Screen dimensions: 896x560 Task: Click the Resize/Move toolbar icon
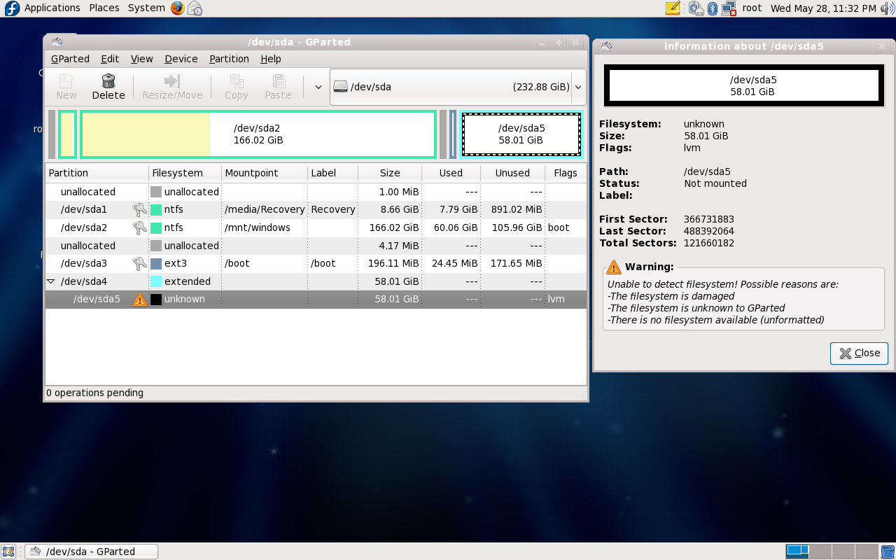(172, 80)
